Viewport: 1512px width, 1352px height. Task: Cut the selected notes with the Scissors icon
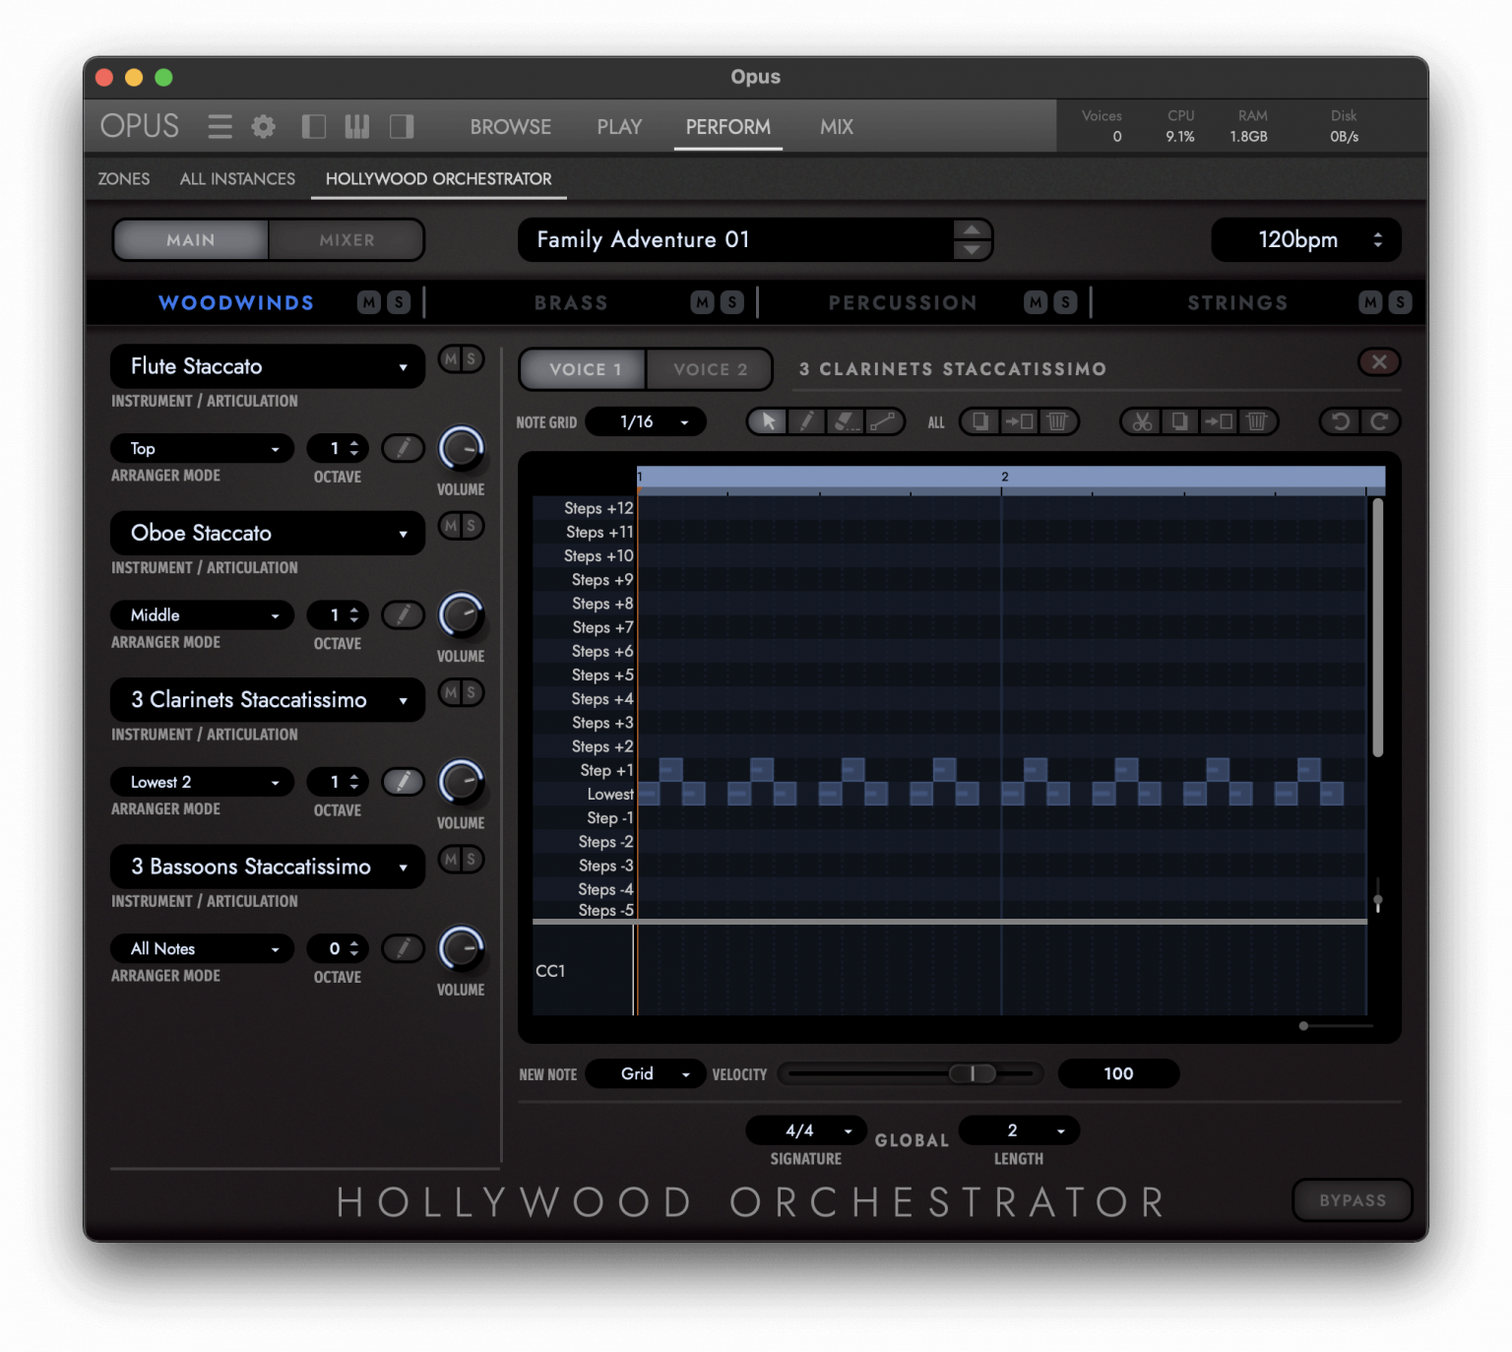(1140, 421)
